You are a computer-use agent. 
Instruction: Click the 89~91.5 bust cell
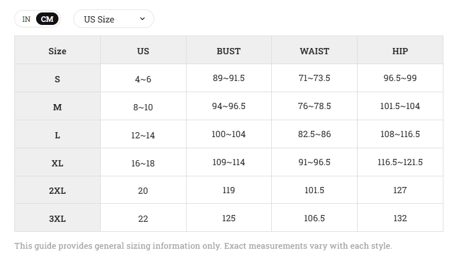coord(229,79)
